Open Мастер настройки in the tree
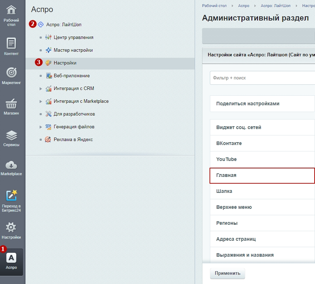 (x=73, y=50)
